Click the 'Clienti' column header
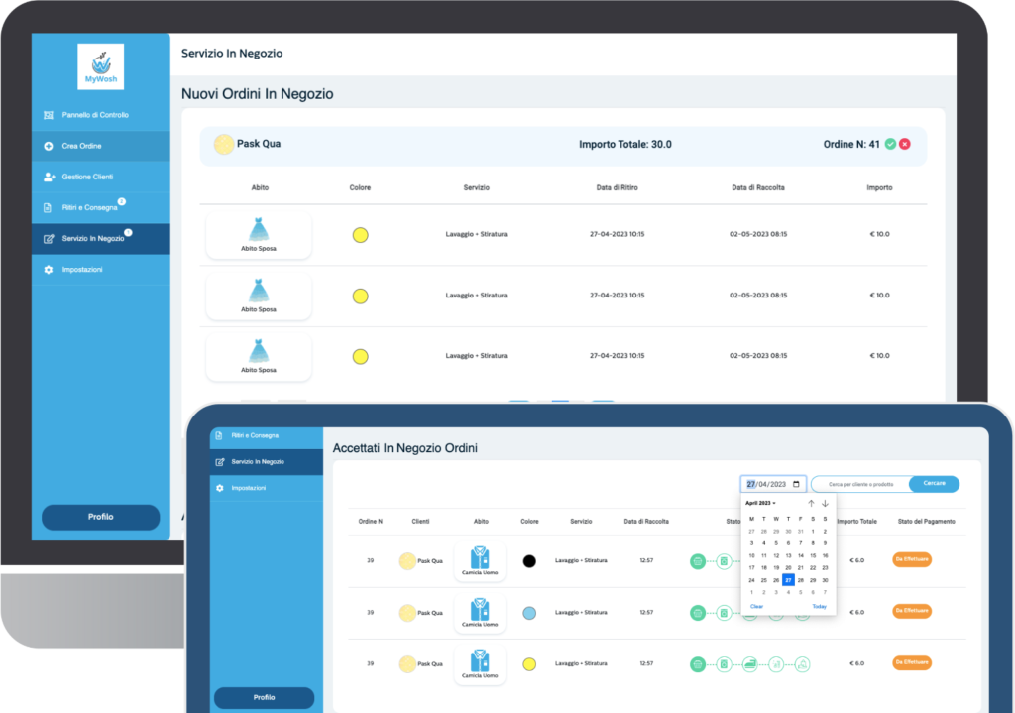This screenshot has width=1015, height=713. tap(420, 522)
